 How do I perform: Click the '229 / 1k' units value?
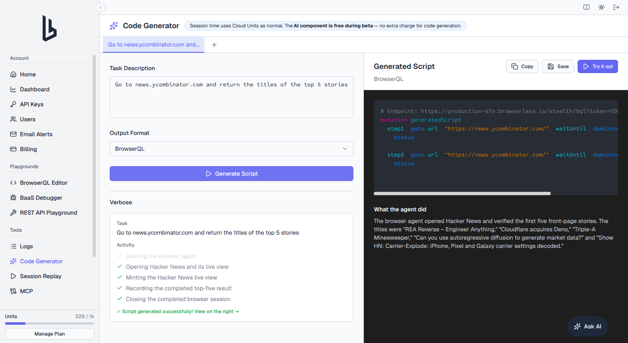tap(85, 316)
